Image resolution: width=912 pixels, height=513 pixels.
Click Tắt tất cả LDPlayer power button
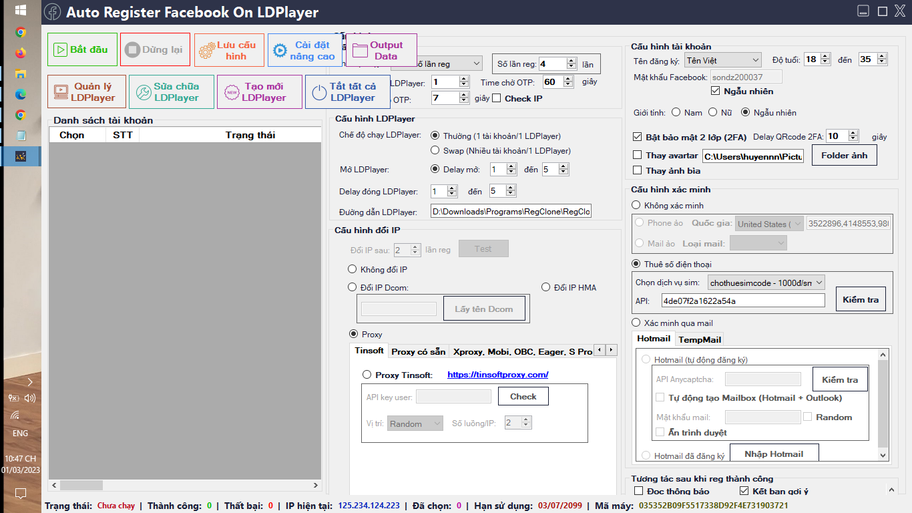pyautogui.click(x=348, y=92)
